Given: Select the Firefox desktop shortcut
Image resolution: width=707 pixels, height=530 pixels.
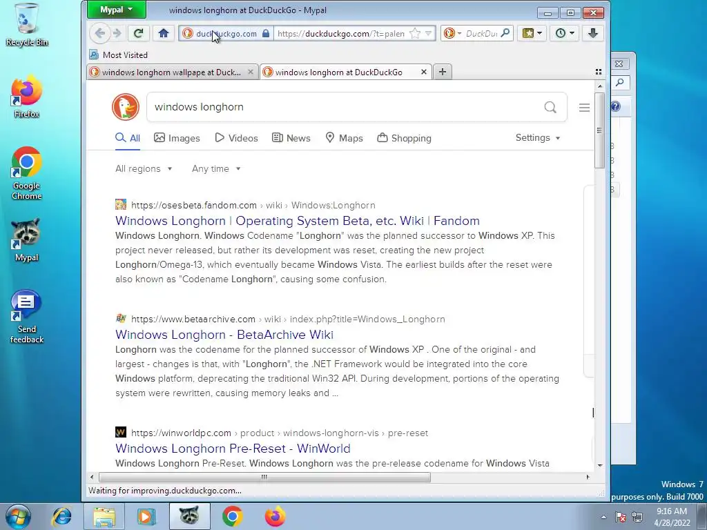Looking at the screenshot, I should pyautogui.click(x=27, y=97).
